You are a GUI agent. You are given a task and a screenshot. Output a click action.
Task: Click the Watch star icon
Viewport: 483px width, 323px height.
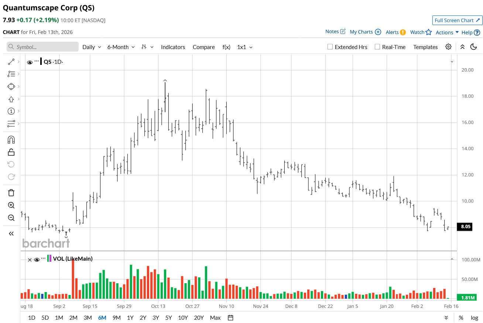[428, 32]
